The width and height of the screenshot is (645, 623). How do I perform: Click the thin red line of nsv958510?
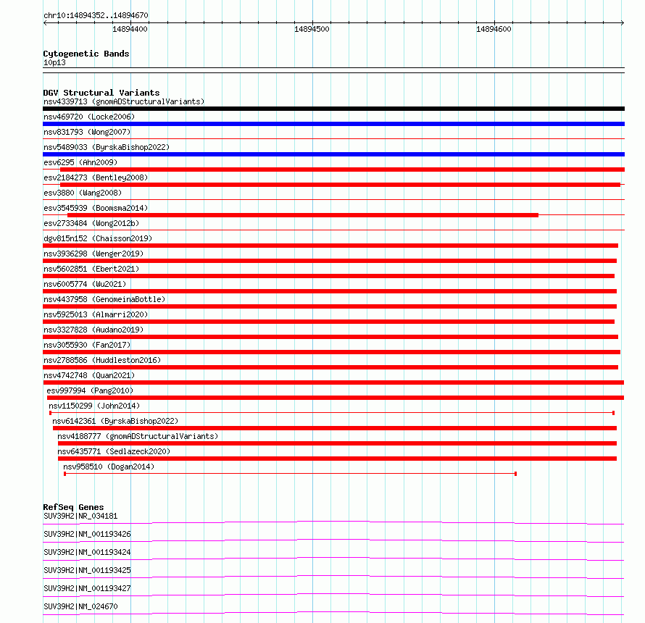click(x=290, y=474)
